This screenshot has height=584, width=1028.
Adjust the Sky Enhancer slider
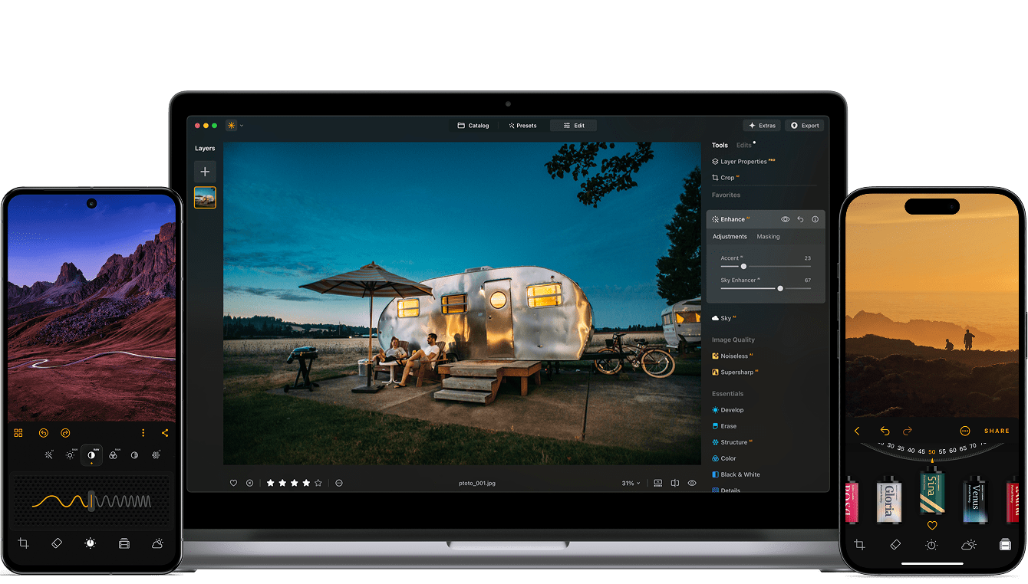pos(780,289)
